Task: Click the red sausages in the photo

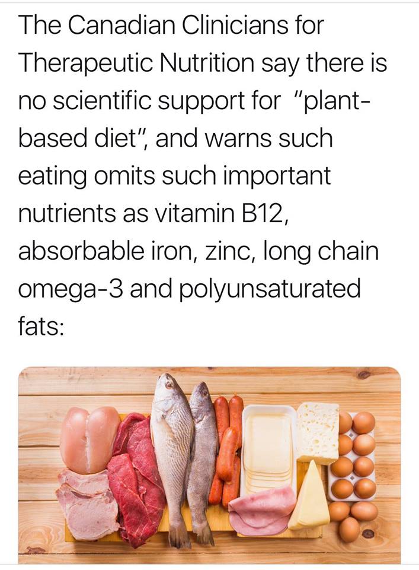Action: pos(228,445)
